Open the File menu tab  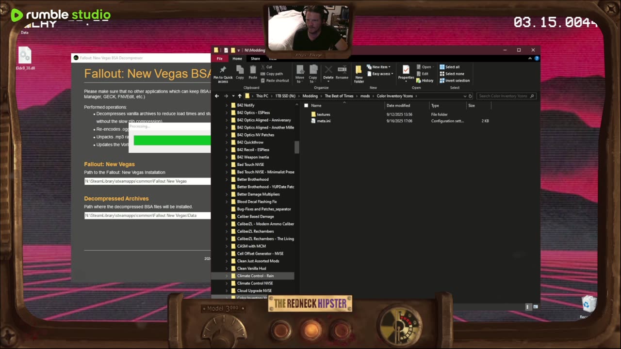[219, 58]
